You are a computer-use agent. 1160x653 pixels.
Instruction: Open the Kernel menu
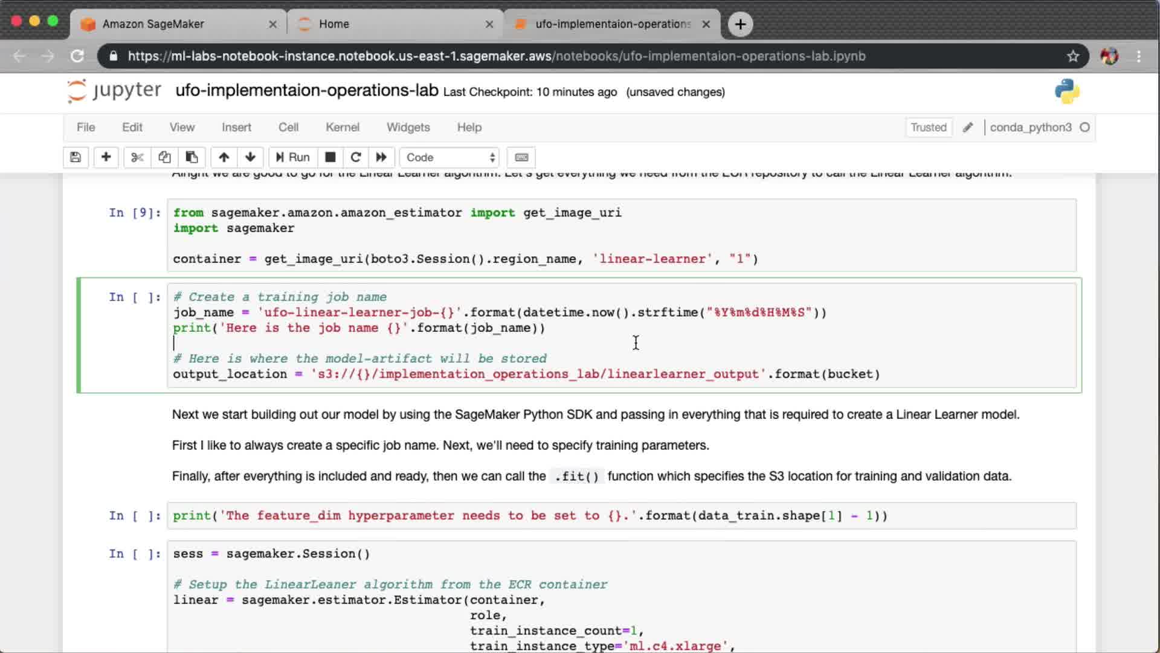tap(342, 128)
